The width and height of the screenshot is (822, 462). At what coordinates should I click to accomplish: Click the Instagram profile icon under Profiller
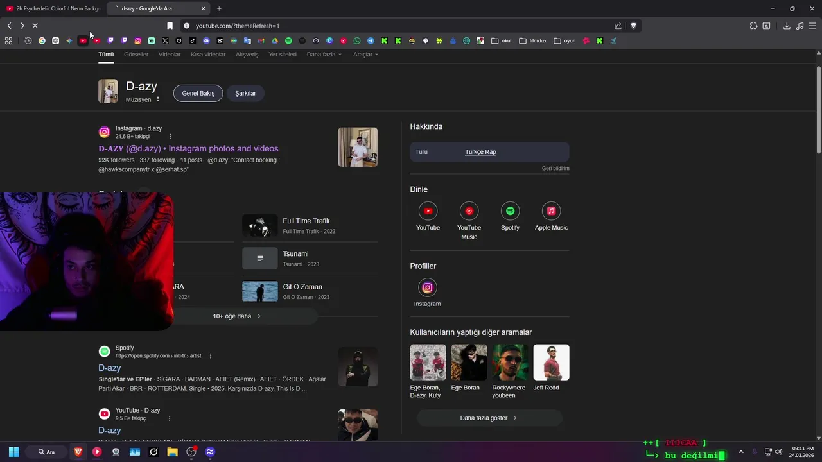pos(428,287)
